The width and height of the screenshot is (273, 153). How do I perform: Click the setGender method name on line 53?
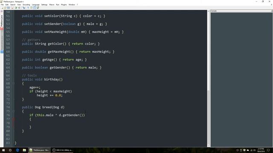[x=52, y=24]
